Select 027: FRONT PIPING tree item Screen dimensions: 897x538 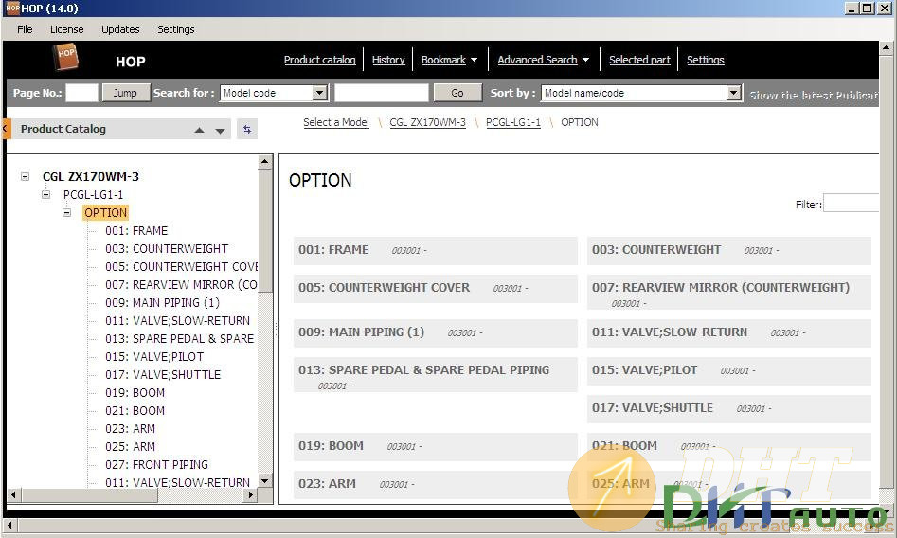tap(156, 465)
